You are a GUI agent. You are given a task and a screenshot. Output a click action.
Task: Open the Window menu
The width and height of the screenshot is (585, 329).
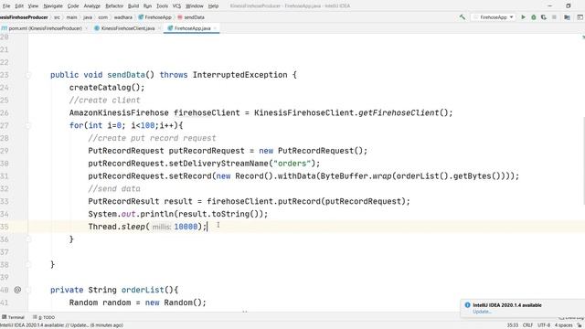[x=195, y=6]
